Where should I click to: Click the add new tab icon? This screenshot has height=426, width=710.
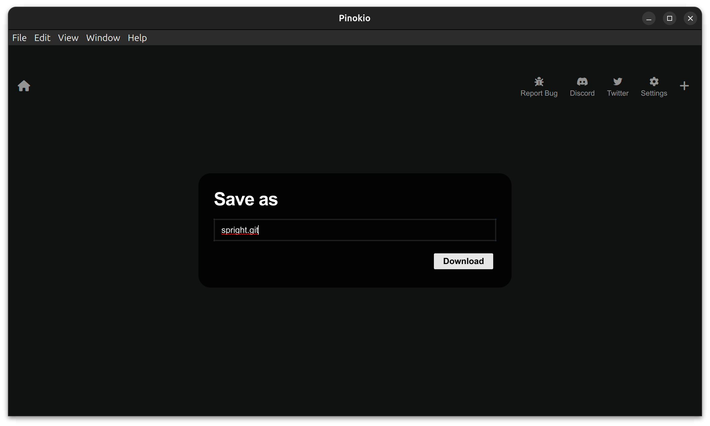[684, 85]
